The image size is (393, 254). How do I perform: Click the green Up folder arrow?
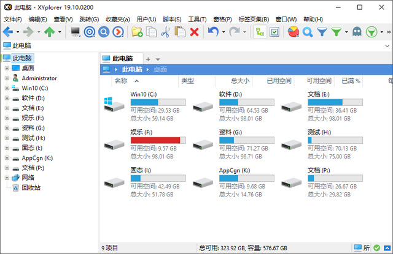pos(49,32)
